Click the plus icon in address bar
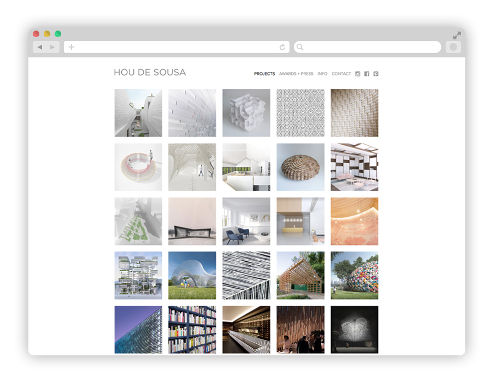This screenshot has width=497, height=387. click(x=72, y=47)
